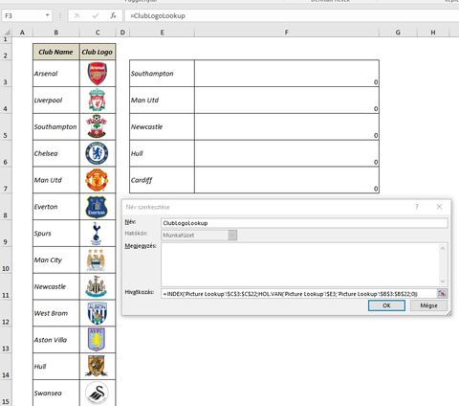Click the Southampton club badge image
Image resolution: width=459 pixels, height=406 pixels.
(x=97, y=126)
